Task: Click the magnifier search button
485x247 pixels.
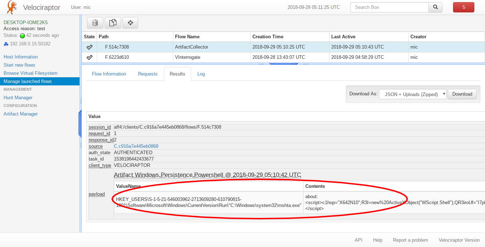Action: coord(435,7)
